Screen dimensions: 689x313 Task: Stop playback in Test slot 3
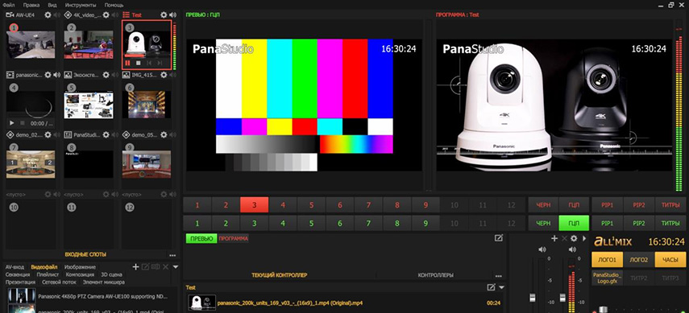click(x=138, y=64)
